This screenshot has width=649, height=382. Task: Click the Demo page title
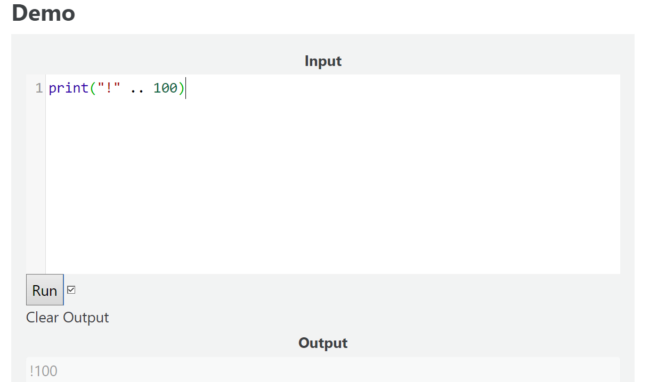coord(43,14)
